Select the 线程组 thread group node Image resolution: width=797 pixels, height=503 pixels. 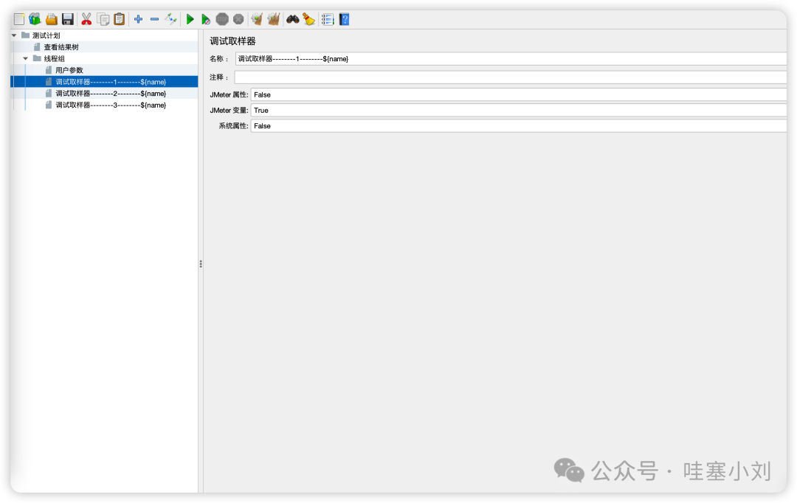coord(55,58)
